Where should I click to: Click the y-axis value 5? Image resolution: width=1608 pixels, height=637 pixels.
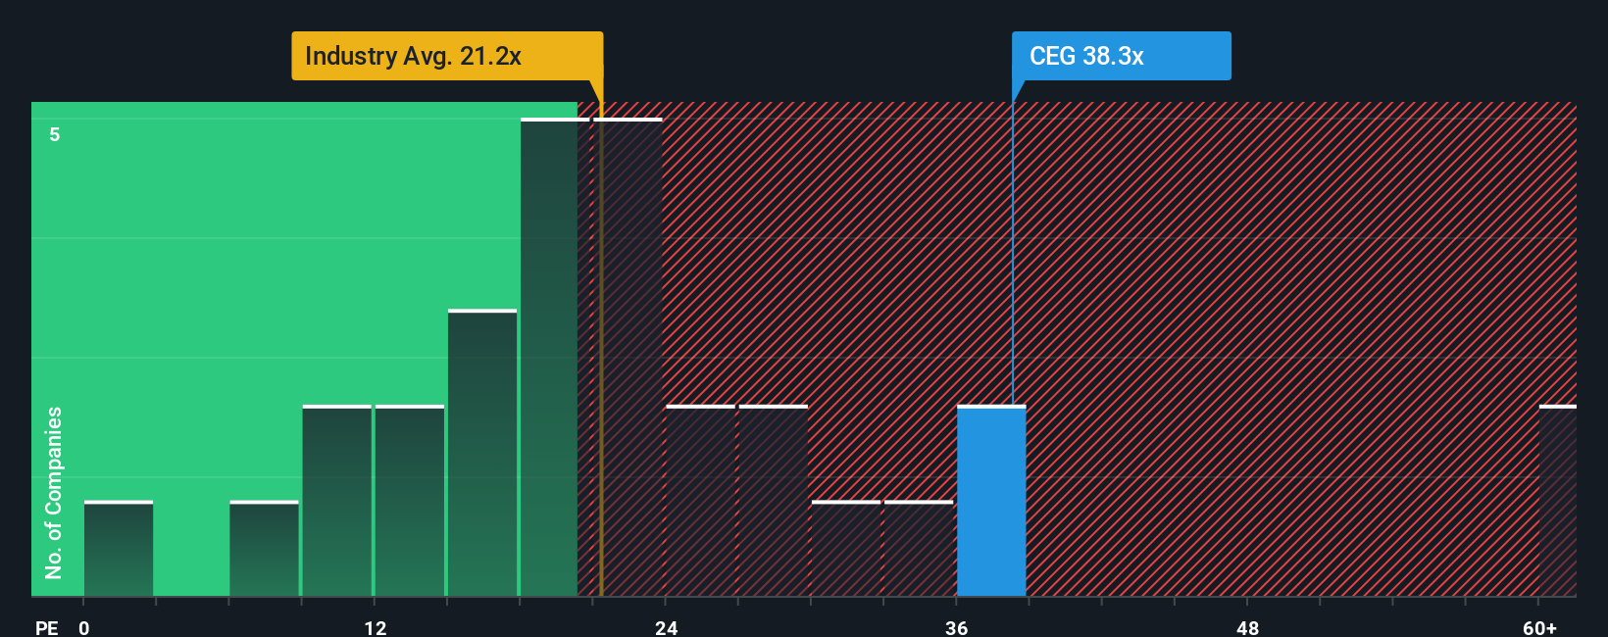(x=55, y=134)
